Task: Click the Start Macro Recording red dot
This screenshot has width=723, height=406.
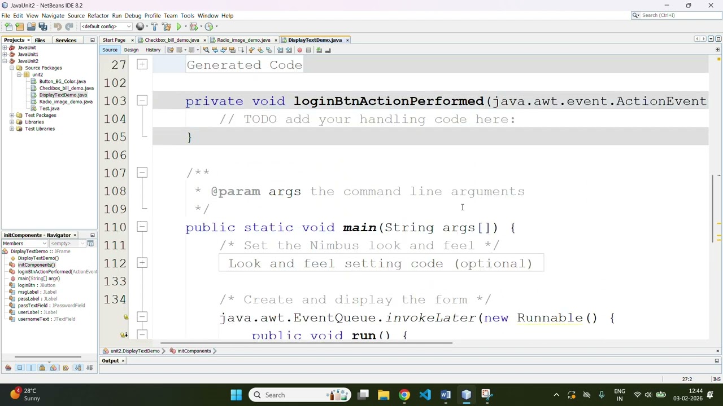Action: pyautogui.click(x=299, y=50)
